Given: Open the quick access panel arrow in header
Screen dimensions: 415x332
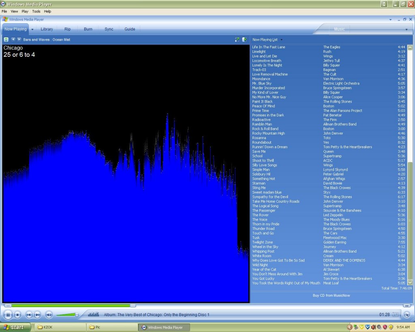Looking at the screenshot, I should [x=390, y=19].
